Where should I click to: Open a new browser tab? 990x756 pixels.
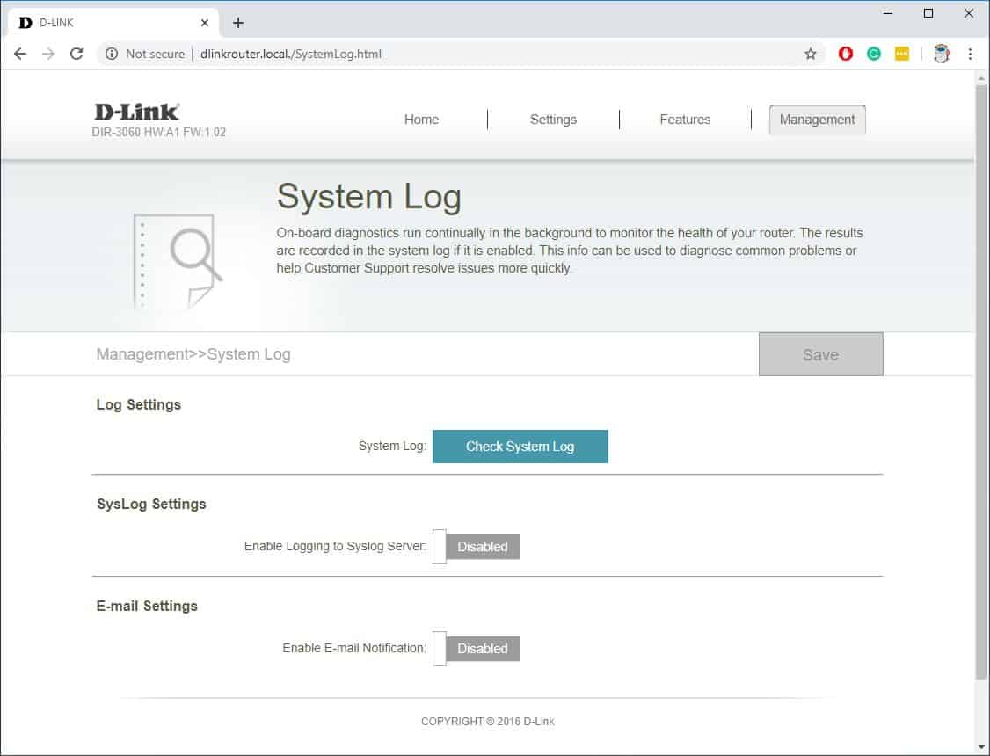pos(238,23)
